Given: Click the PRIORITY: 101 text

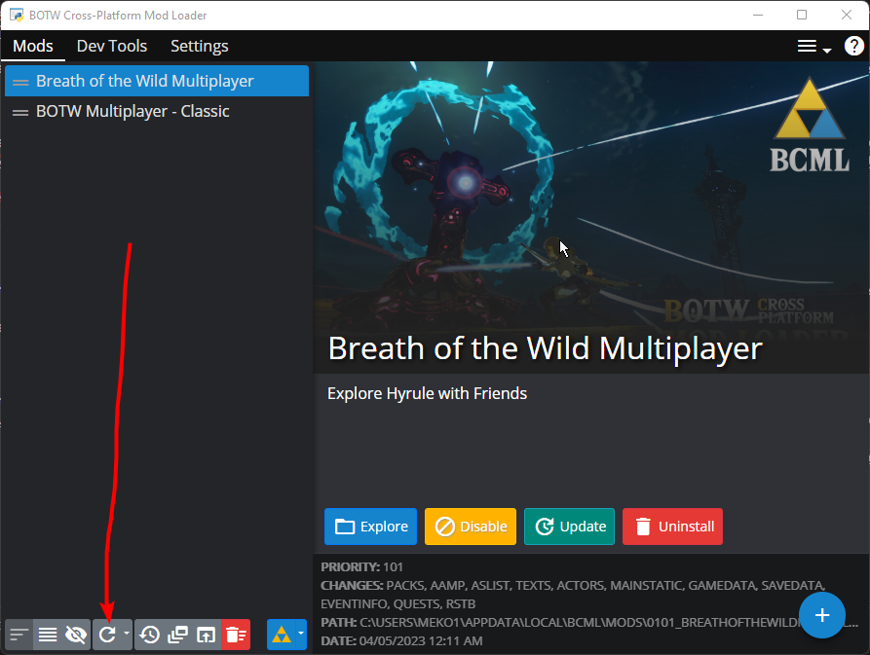Looking at the screenshot, I should pos(361,566).
